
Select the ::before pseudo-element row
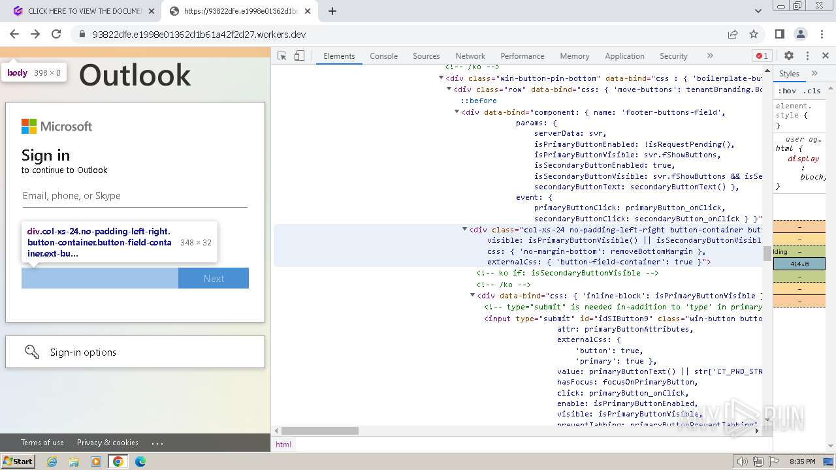pyautogui.click(x=479, y=101)
